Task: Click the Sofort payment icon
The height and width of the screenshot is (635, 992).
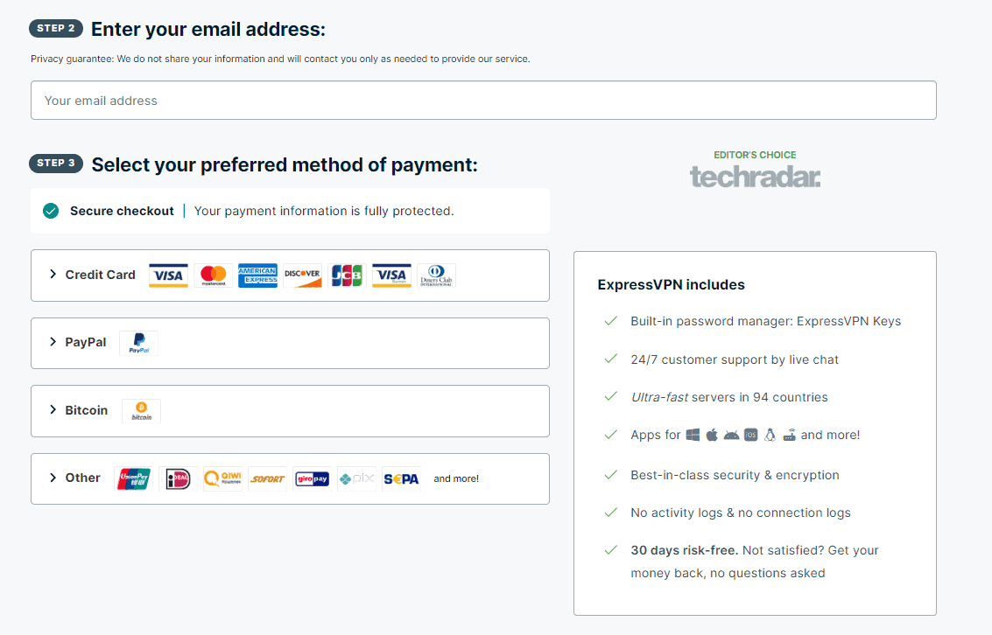Action: pyautogui.click(x=268, y=479)
